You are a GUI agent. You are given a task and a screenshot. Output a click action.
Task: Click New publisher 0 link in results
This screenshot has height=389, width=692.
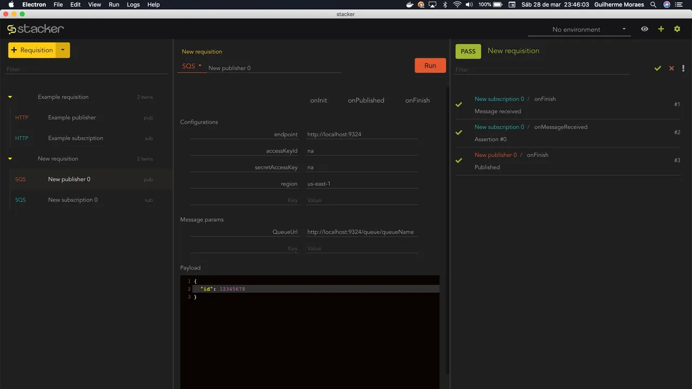click(496, 155)
